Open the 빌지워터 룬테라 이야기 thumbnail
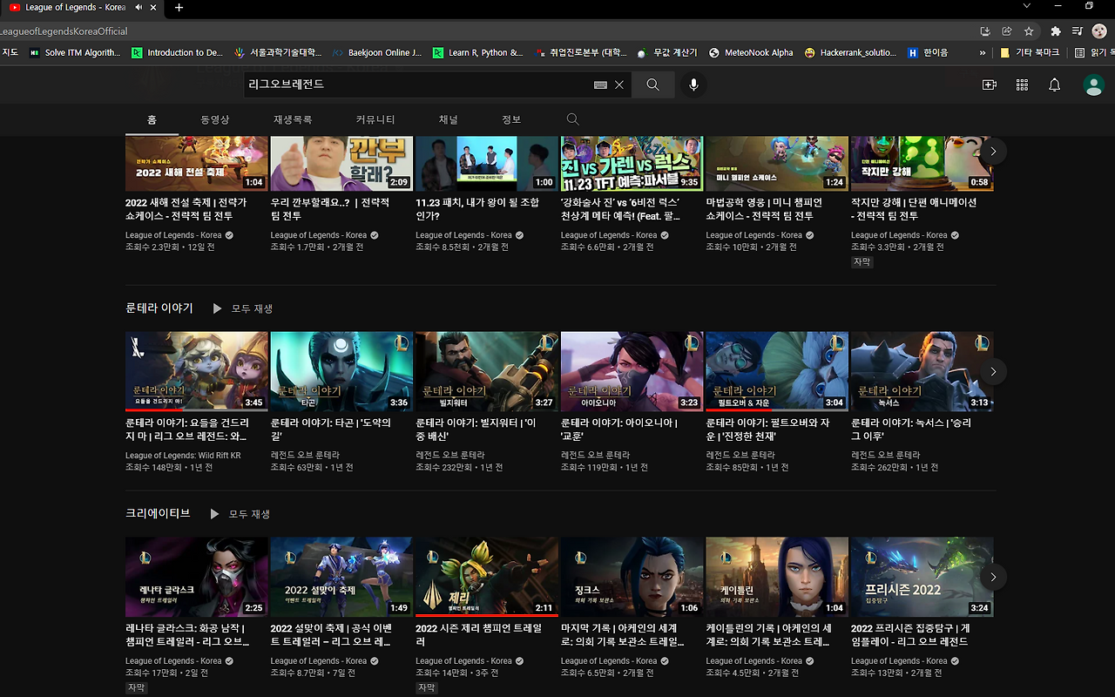 point(487,371)
